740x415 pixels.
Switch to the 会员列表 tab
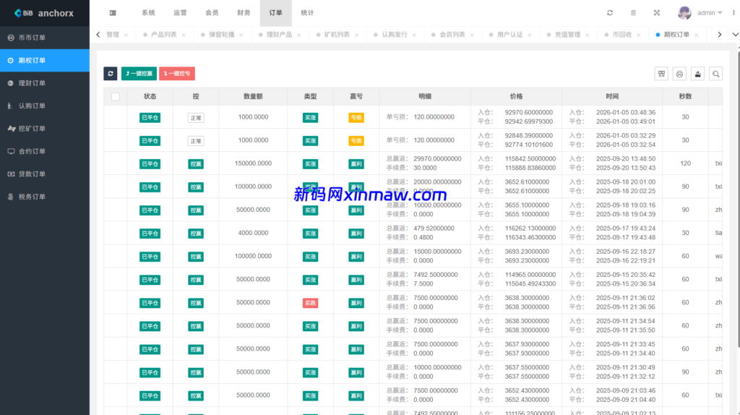click(x=452, y=35)
